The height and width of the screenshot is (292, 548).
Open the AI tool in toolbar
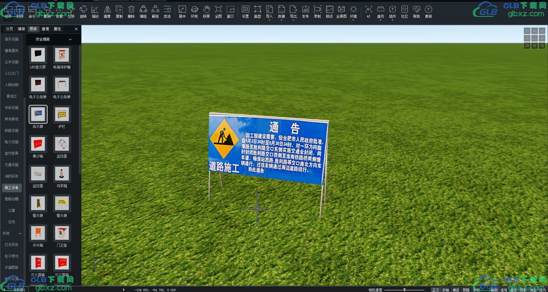pyautogui.click(x=368, y=12)
